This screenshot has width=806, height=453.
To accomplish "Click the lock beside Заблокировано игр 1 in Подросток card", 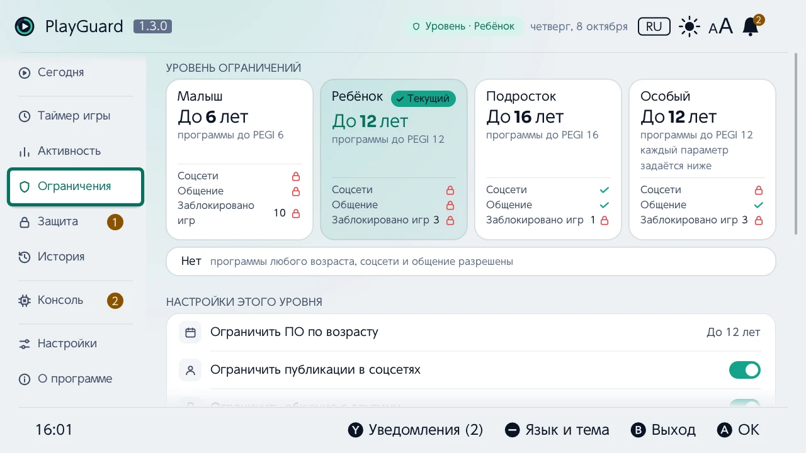I will 604,220.
